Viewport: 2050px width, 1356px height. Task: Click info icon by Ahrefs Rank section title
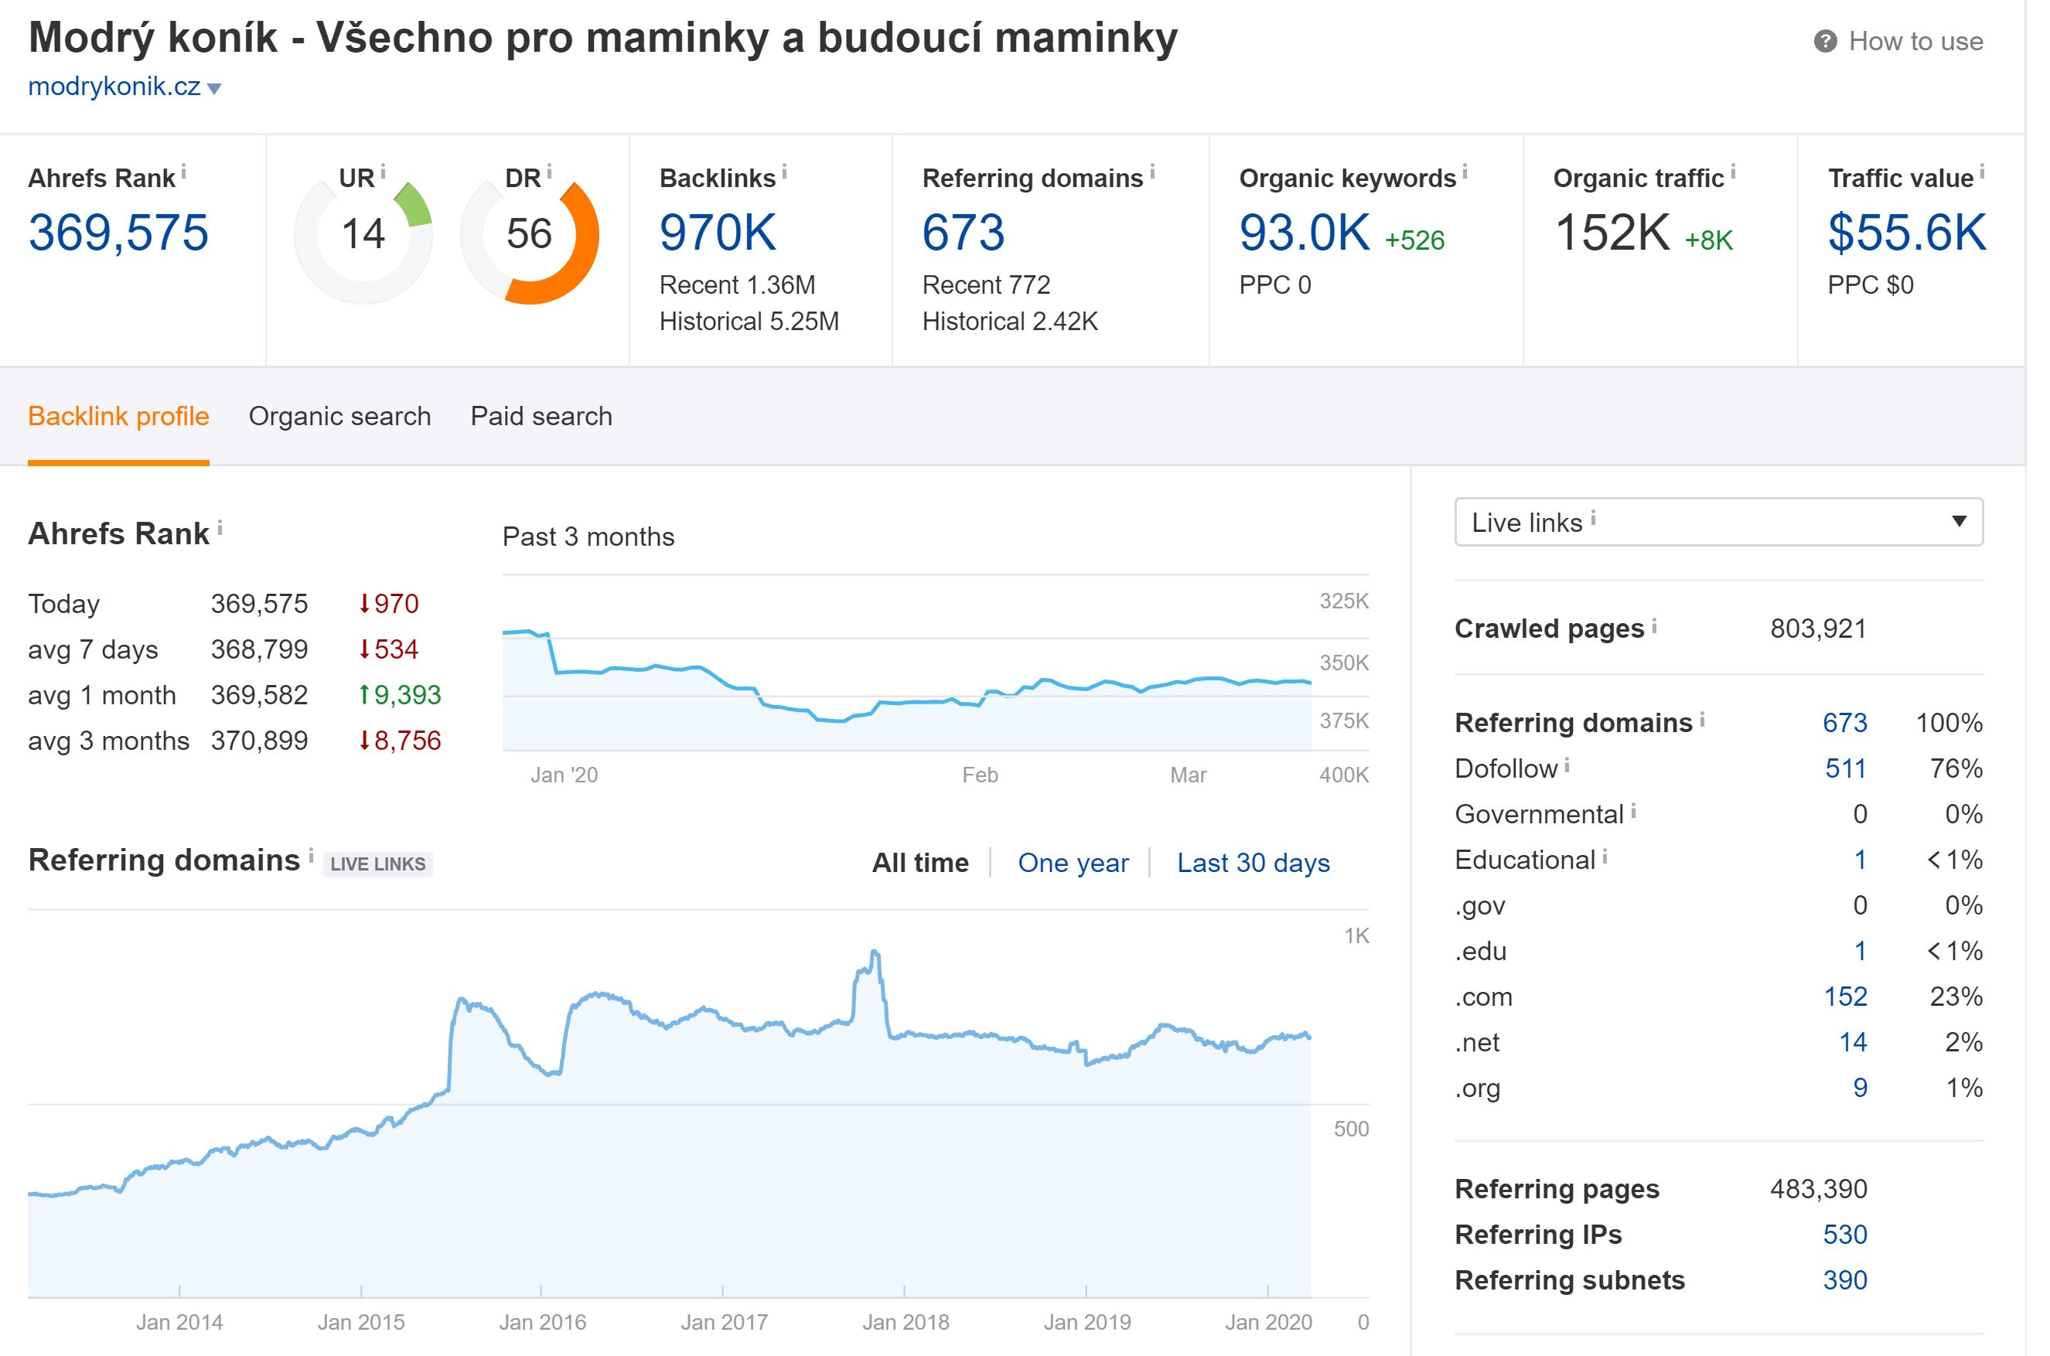click(220, 526)
